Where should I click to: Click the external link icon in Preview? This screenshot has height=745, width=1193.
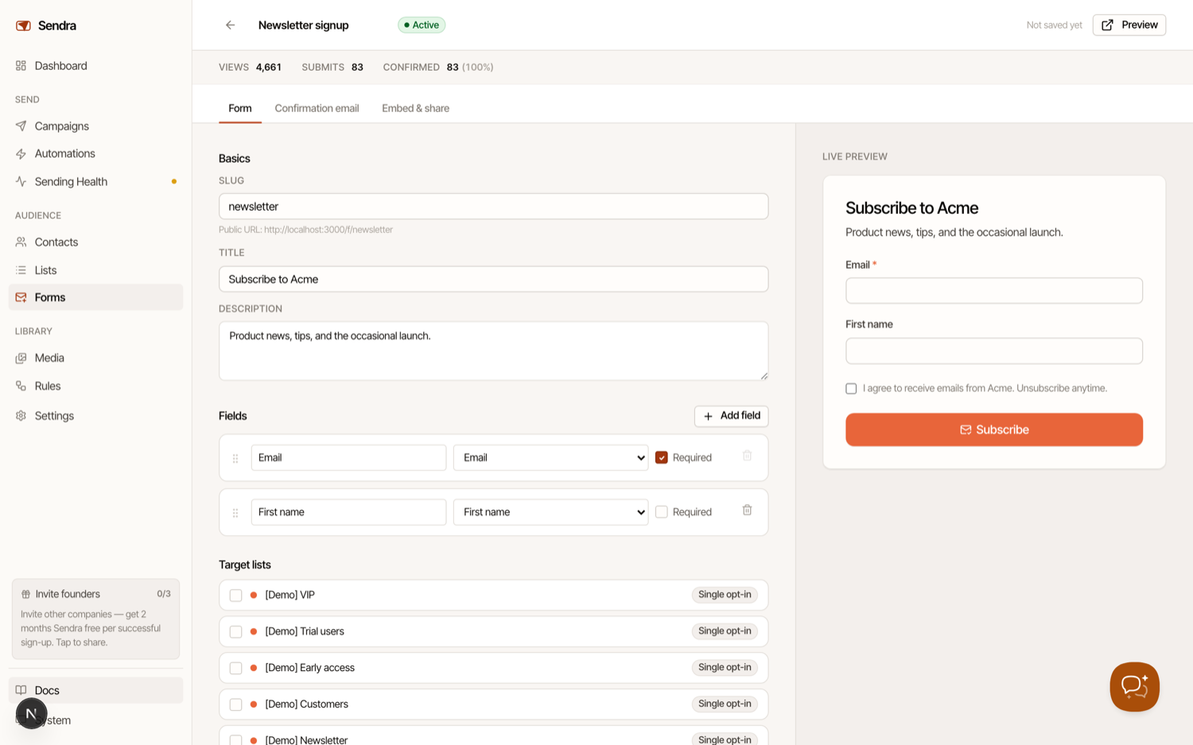(x=1107, y=25)
